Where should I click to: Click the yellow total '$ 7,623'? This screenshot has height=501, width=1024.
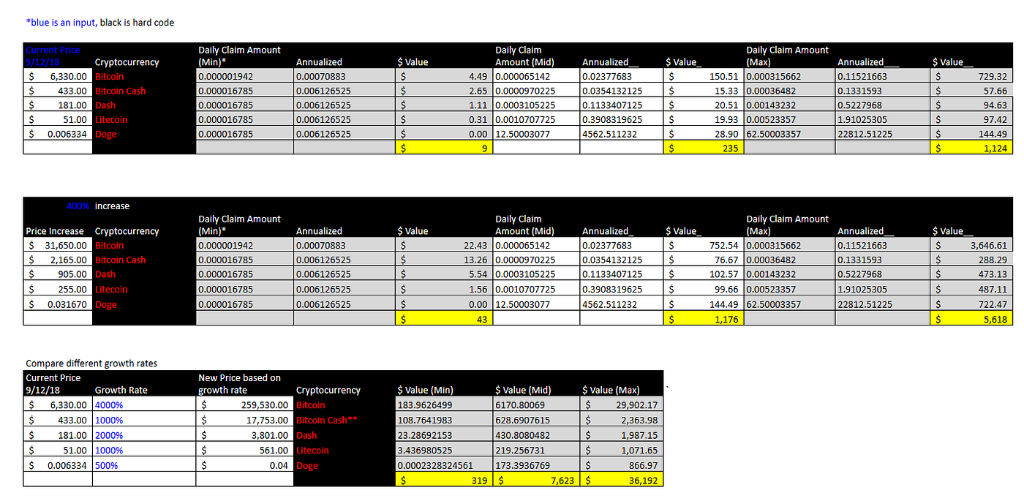coord(537,480)
